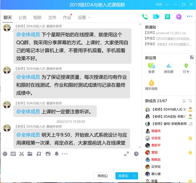Open the emoji picker
The image size is (196, 183).
point(5,154)
